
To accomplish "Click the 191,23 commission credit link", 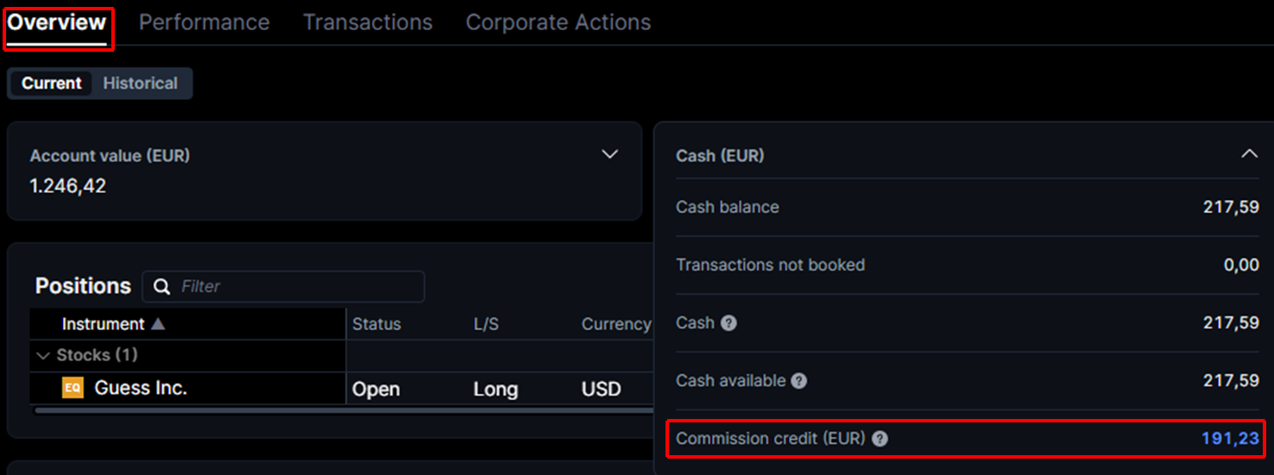I will [x=1230, y=439].
